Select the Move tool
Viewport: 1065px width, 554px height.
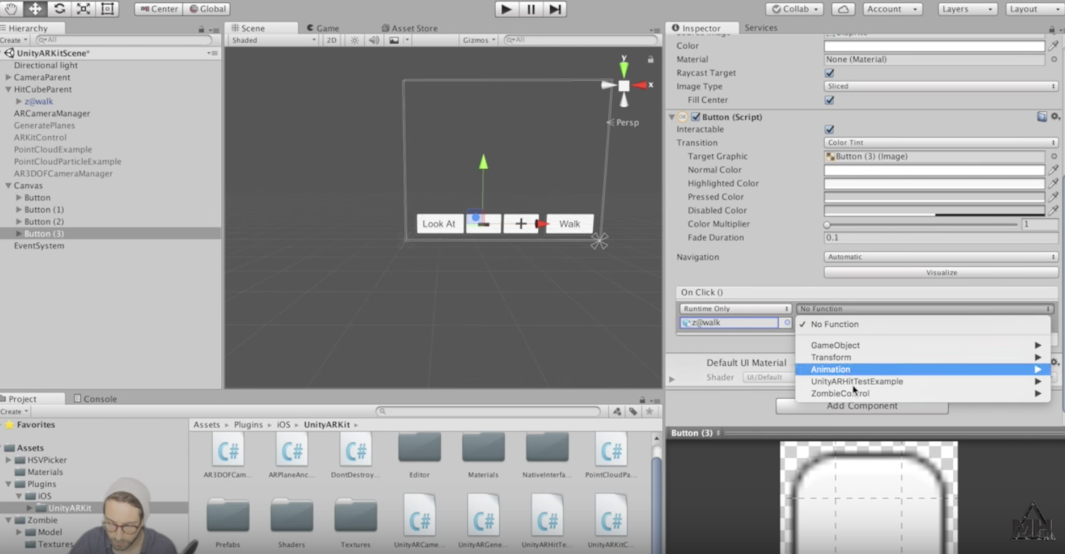(35, 9)
